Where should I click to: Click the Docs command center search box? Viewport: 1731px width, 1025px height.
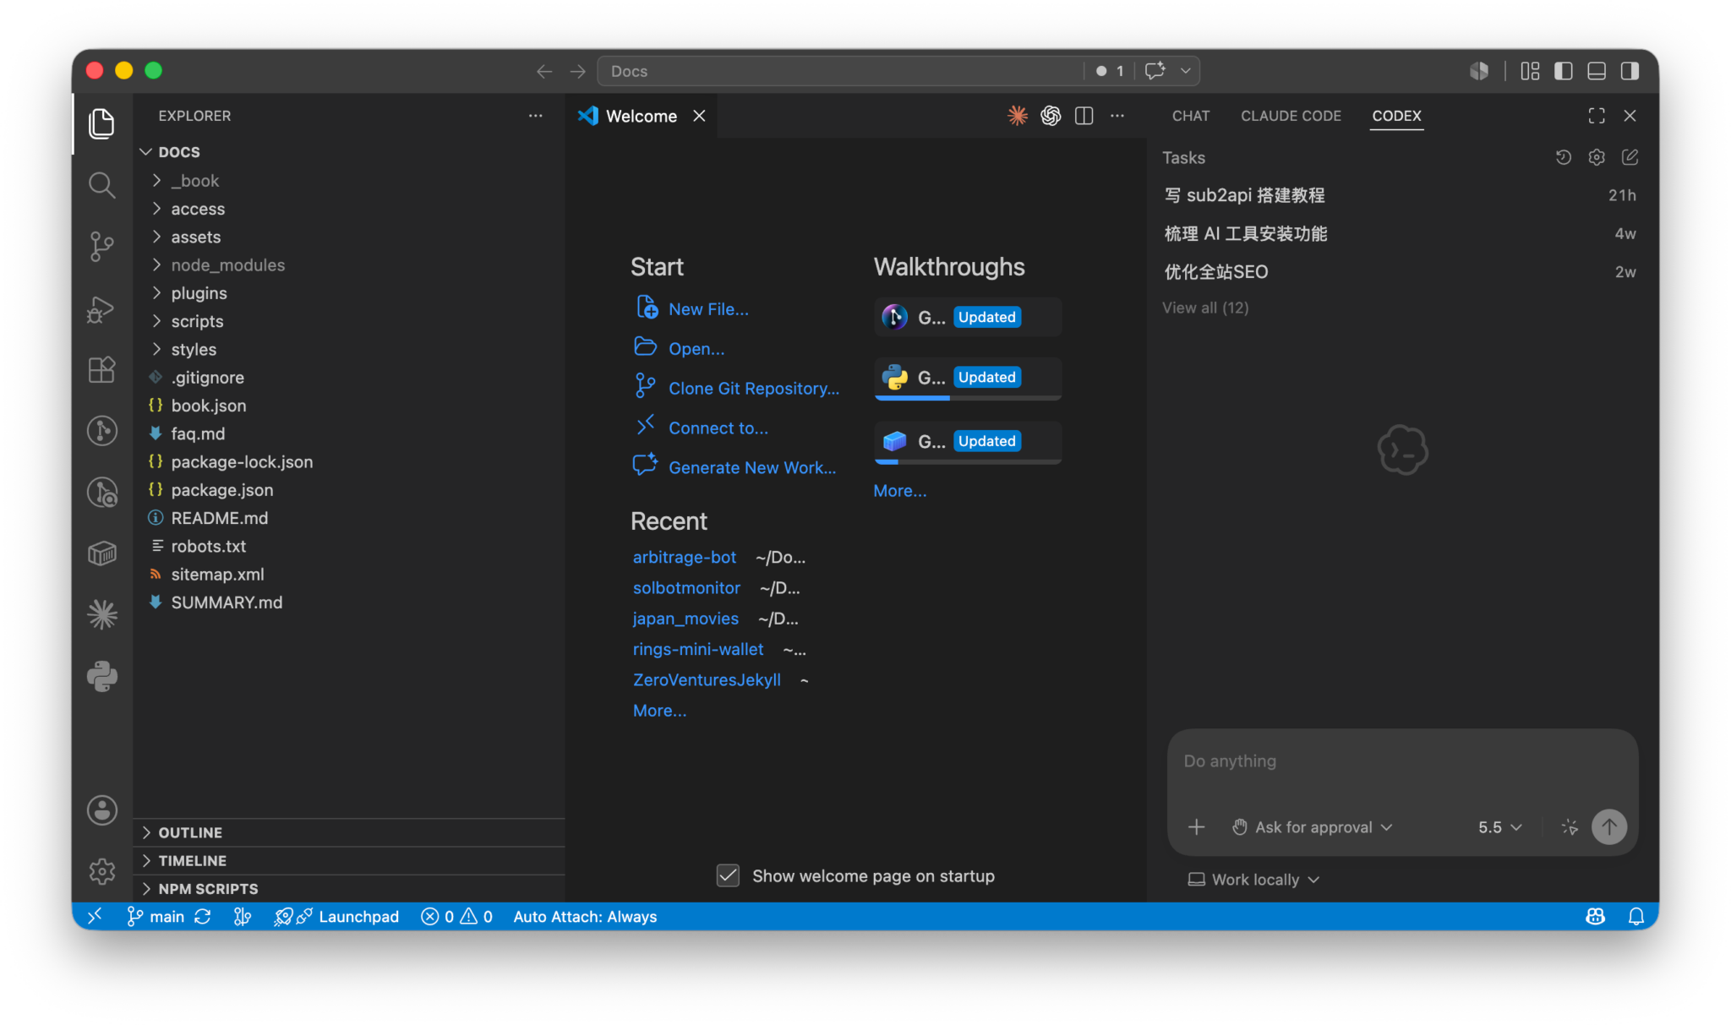841,71
